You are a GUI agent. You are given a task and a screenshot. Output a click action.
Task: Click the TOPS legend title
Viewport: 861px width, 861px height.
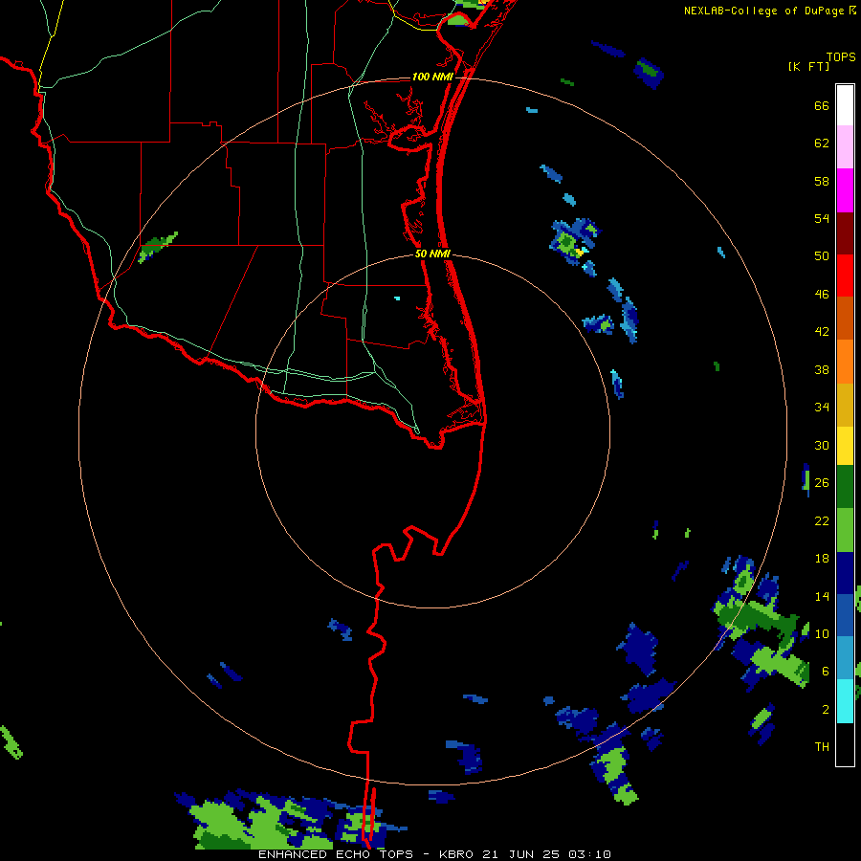(x=841, y=56)
